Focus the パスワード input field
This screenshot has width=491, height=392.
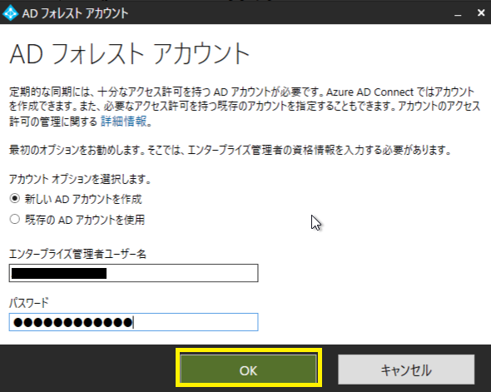(134, 322)
